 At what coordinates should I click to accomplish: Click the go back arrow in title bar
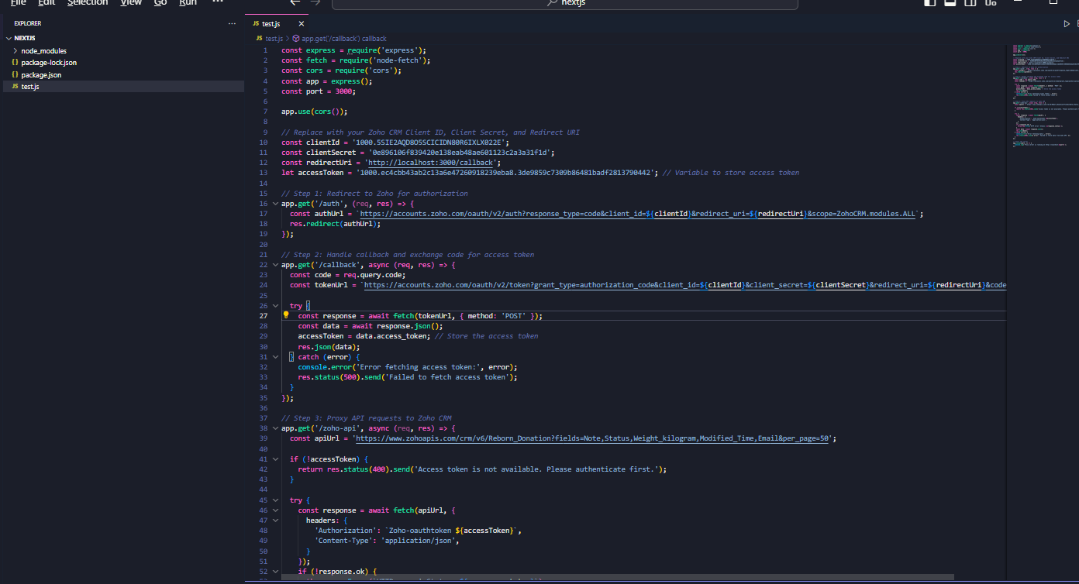(x=295, y=3)
